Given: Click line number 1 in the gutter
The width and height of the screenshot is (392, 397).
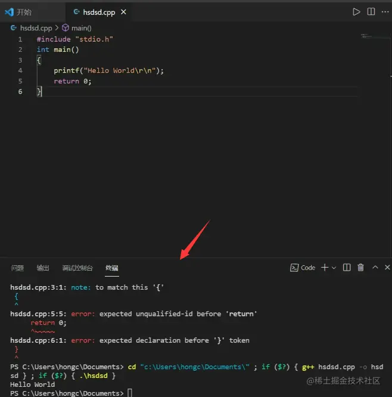Looking at the screenshot, I should (20, 39).
